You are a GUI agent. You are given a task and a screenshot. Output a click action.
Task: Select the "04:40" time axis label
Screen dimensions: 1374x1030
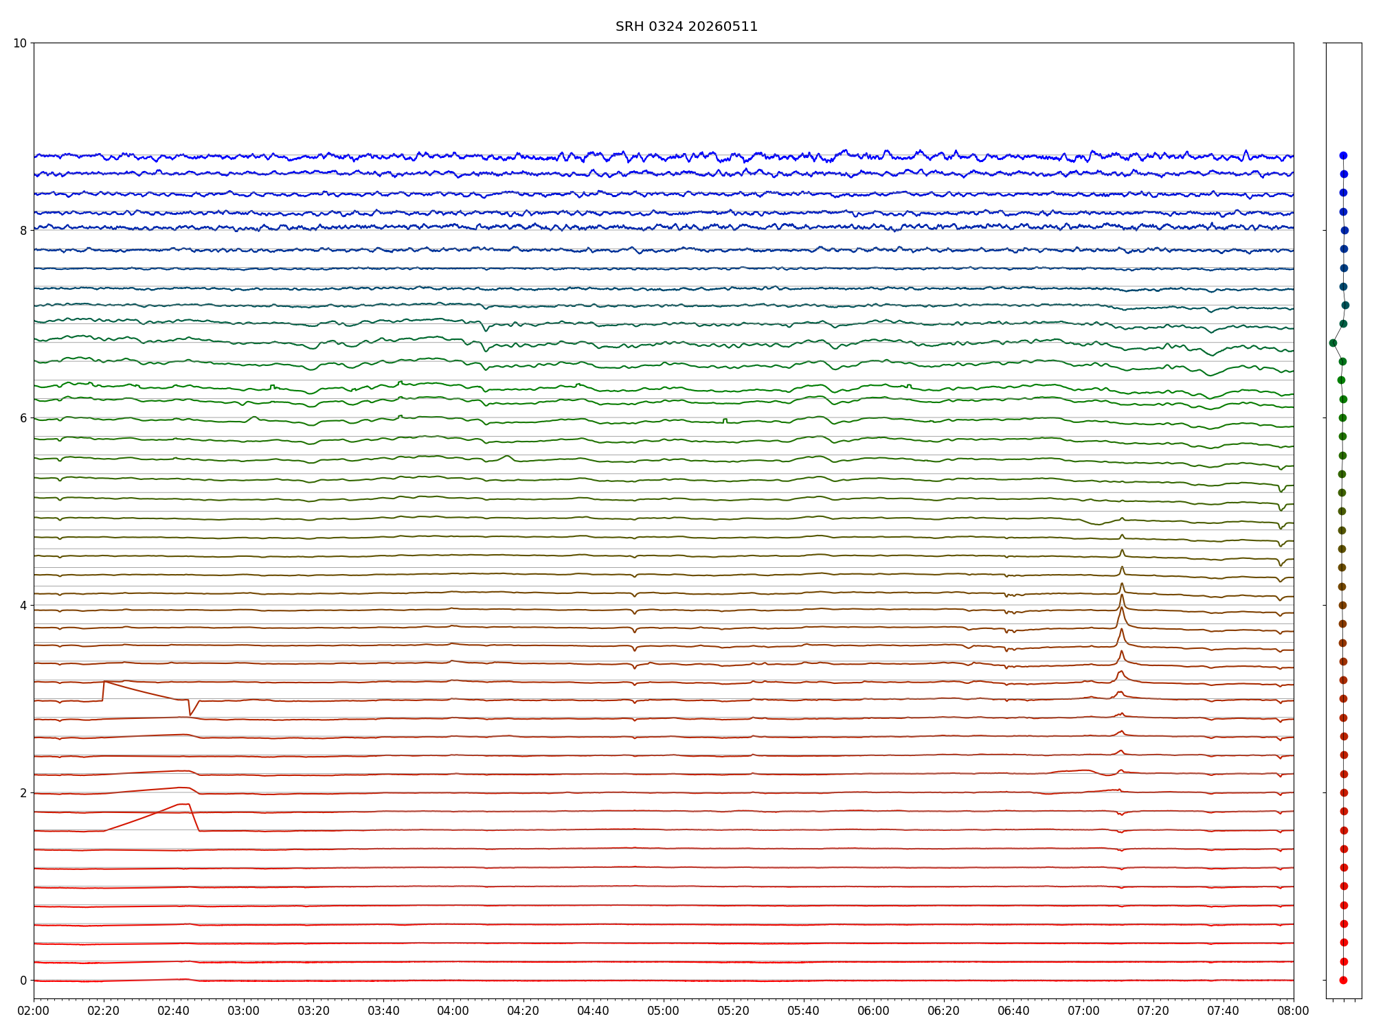(594, 1011)
